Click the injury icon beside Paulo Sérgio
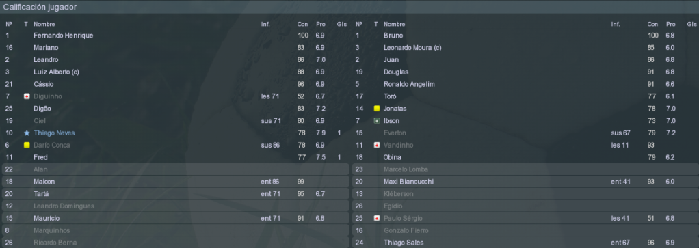 (x=377, y=218)
